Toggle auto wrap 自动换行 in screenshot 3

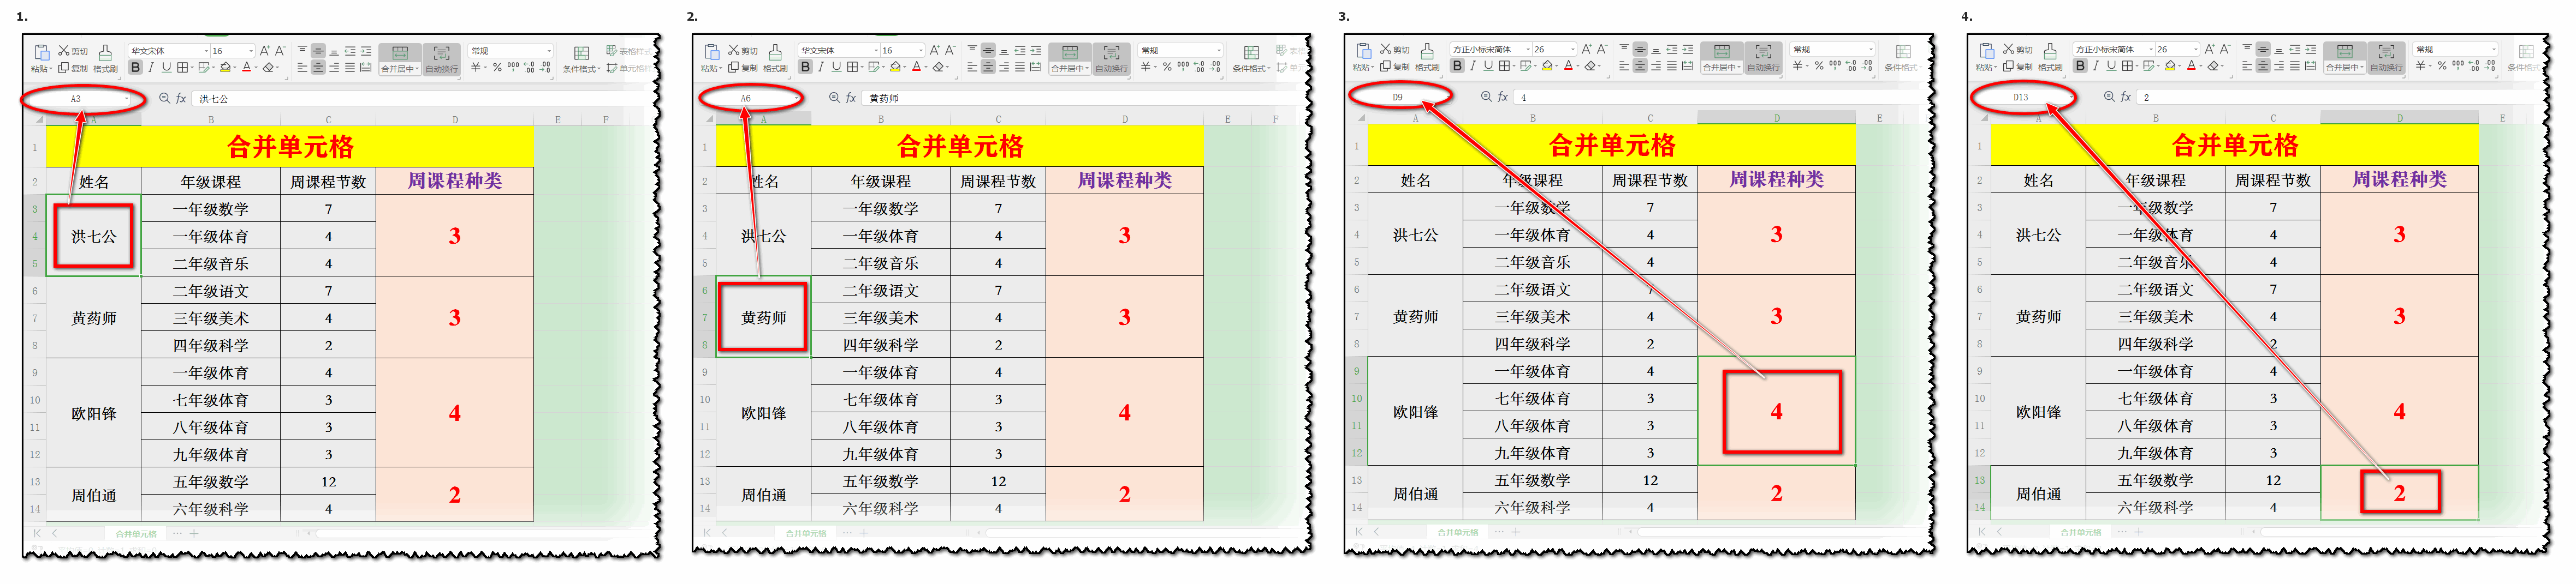tap(1763, 58)
